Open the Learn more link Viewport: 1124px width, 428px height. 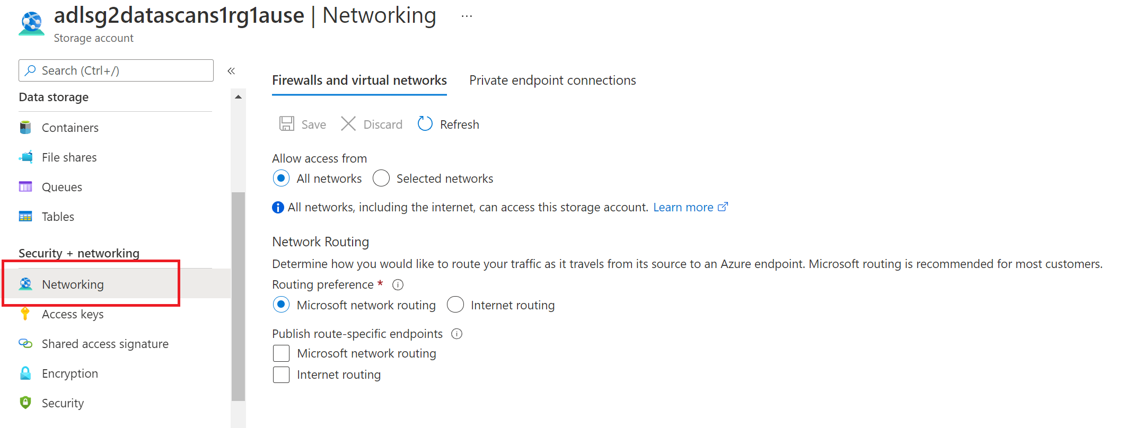(684, 207)
